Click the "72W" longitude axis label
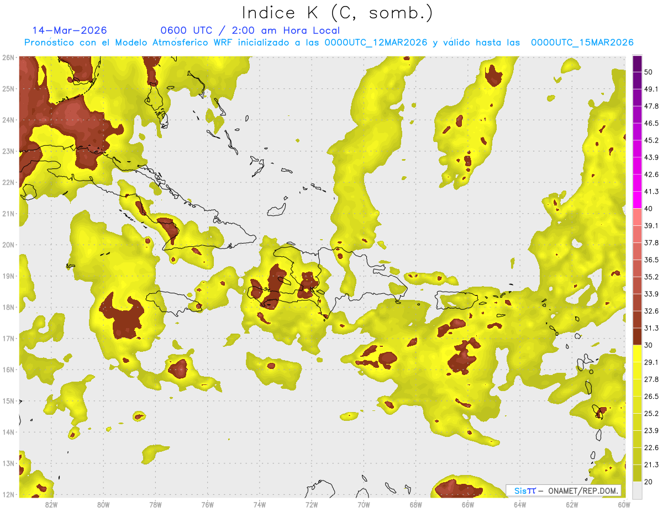663x512 pixels. coord(312,505)
